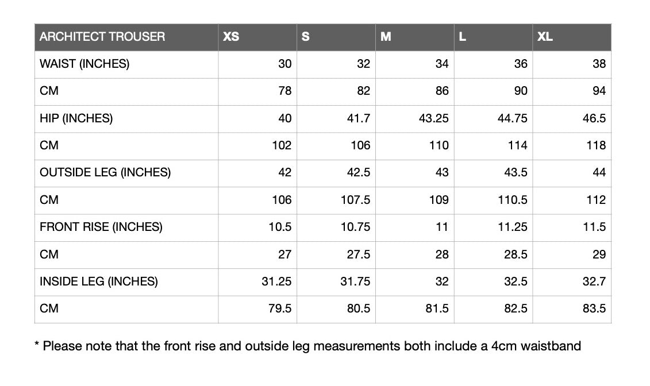Click the waistband footnote text
The width and height of the screenshot is (650, 386).
point(307,346)
